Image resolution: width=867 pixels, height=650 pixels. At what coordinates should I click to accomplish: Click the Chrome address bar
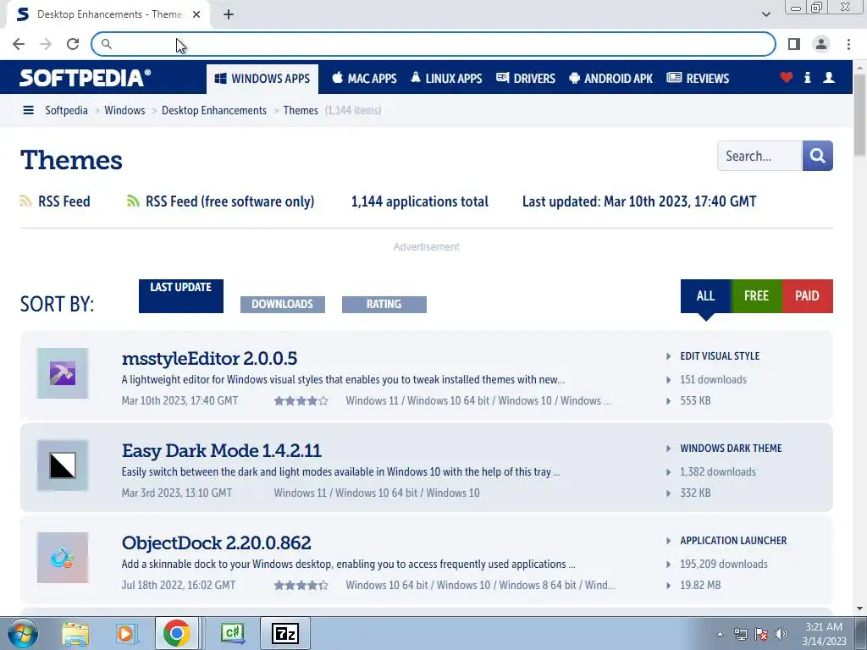[433, 44]
